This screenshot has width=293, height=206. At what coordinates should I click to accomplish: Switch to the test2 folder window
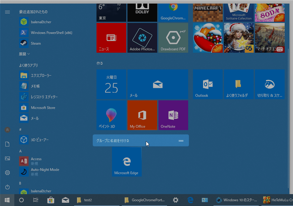coord(97,200)
